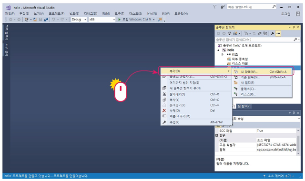Viewport: 305px width, 181px height.
Task: Select 이름 바꾸기(M) in the context menu
Action: tap(196, 116)
